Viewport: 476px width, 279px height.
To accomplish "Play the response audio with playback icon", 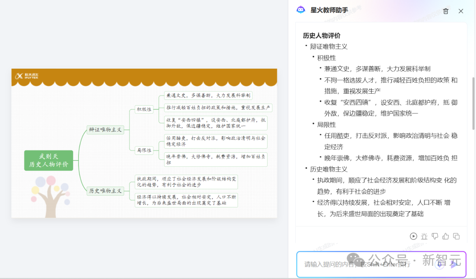I will pos(413,236).
